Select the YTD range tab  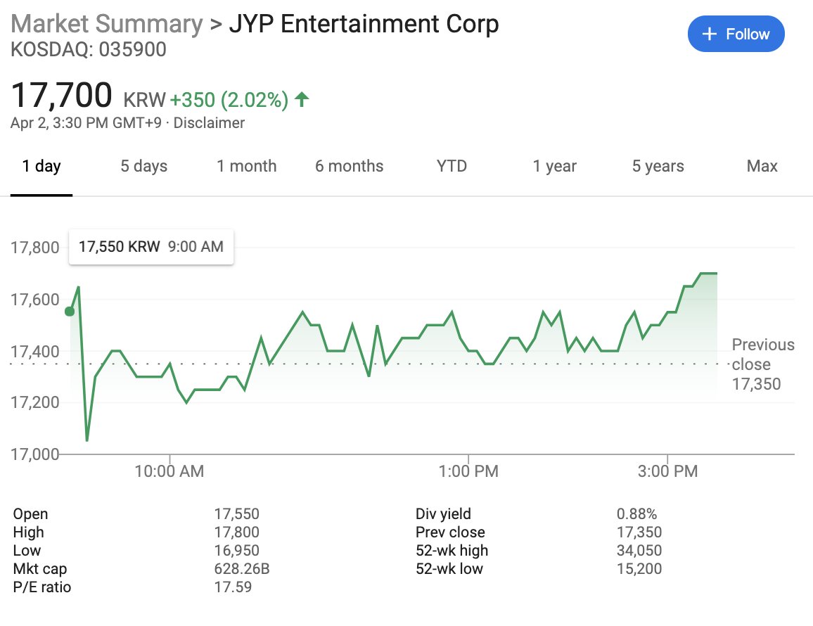coord(452,167)
